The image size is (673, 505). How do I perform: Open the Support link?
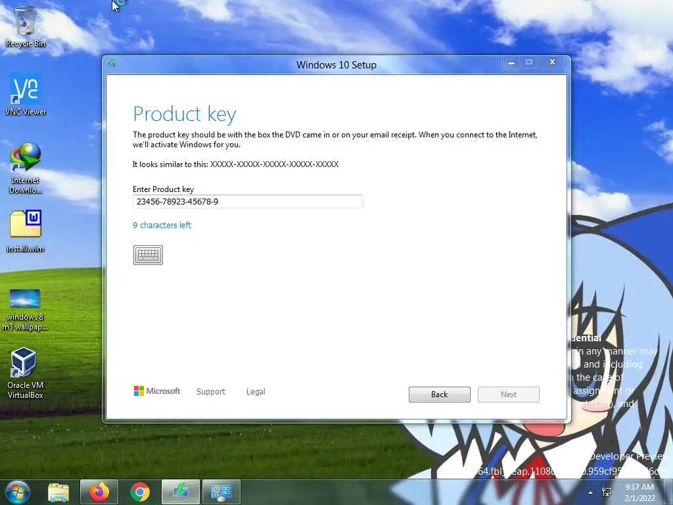tap(211, 392)
